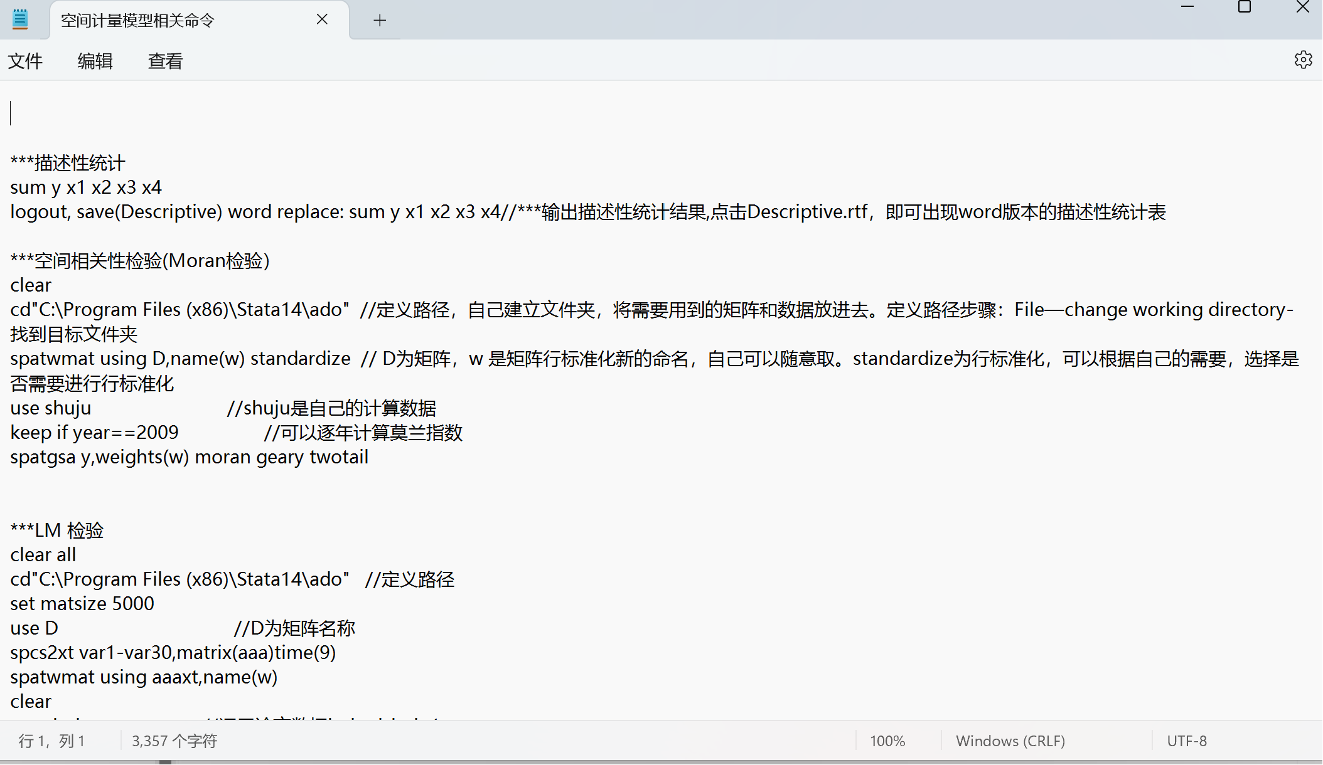Click the UTF-8 encoding indicator
Screen dimensions: 1323x765
point(1186,741)
